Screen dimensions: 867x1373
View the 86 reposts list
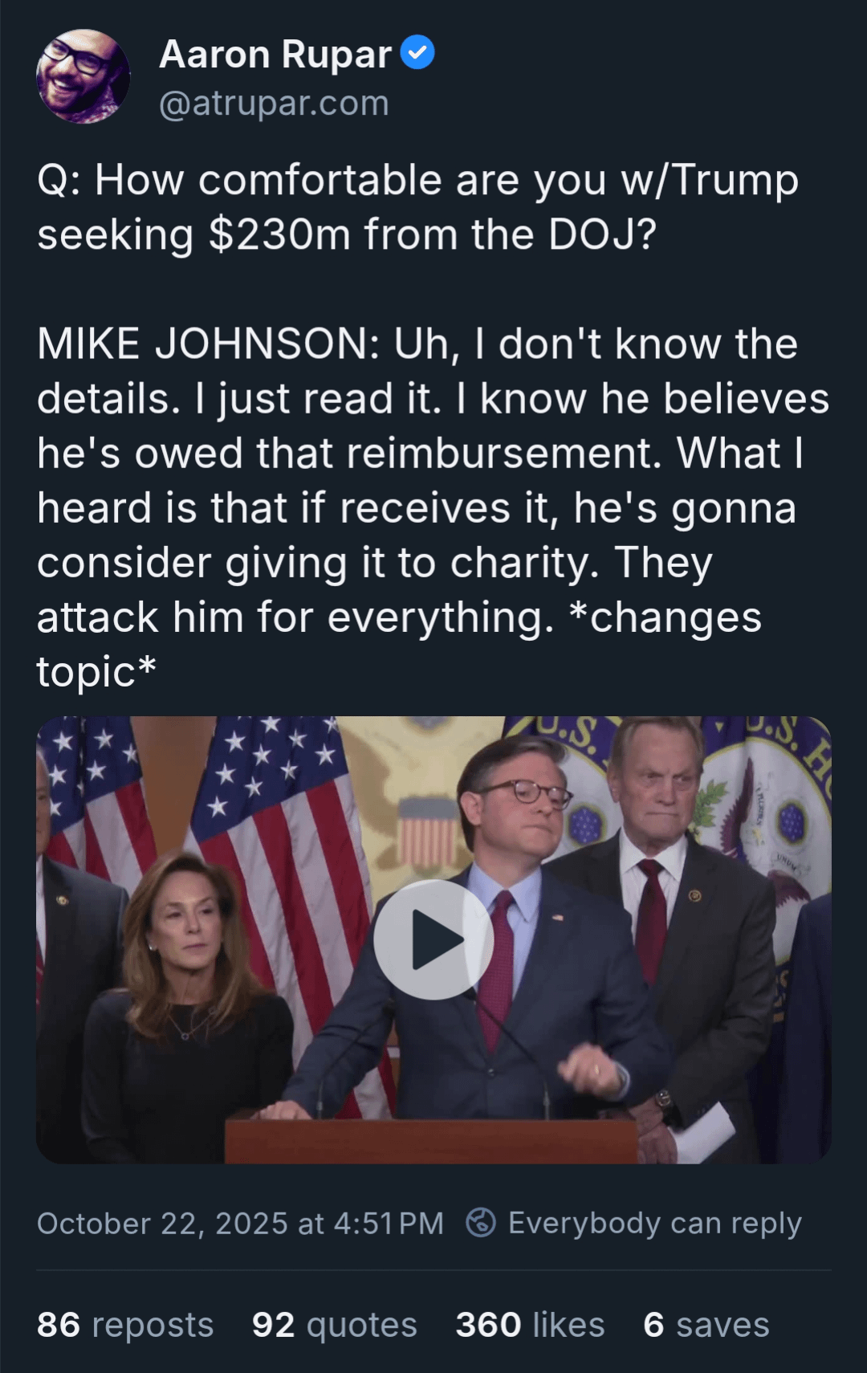point(125,1325)
